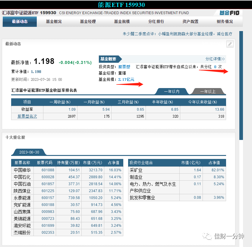Click stock code 601225

[48, 191]
